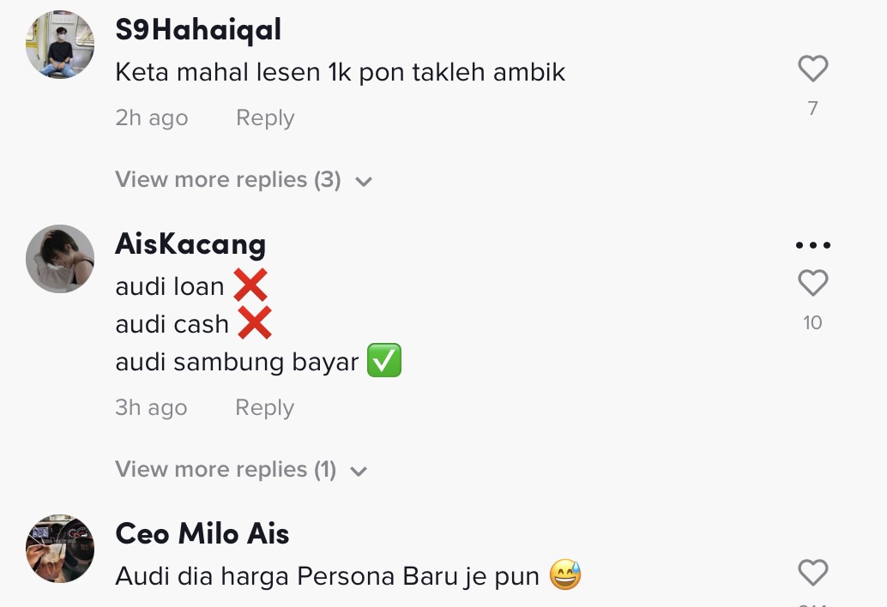Reply to S9Hahaiqal's comment

[265, 117]
